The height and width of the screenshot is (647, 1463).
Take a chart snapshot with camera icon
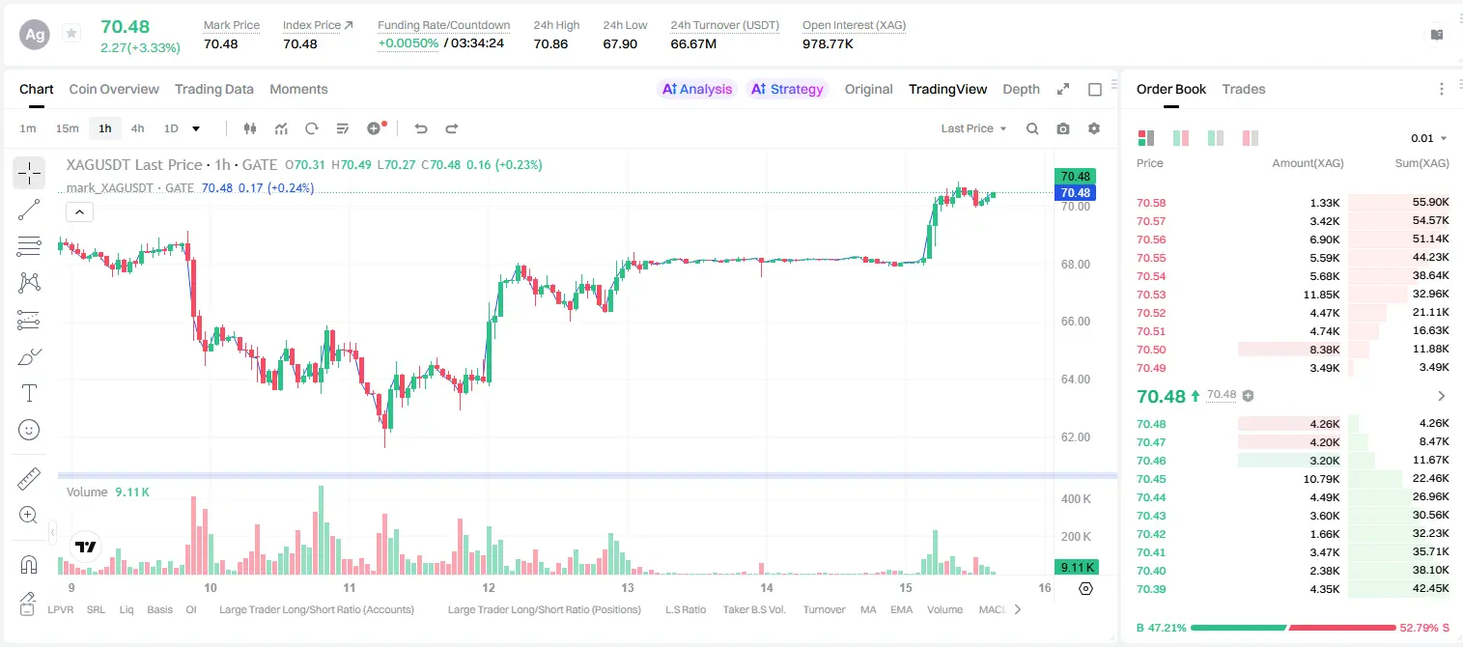1063,128
